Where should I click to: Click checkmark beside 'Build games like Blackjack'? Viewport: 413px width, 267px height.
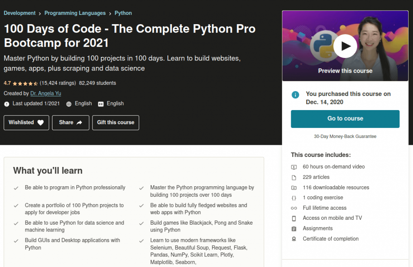[x=142, y=223]
